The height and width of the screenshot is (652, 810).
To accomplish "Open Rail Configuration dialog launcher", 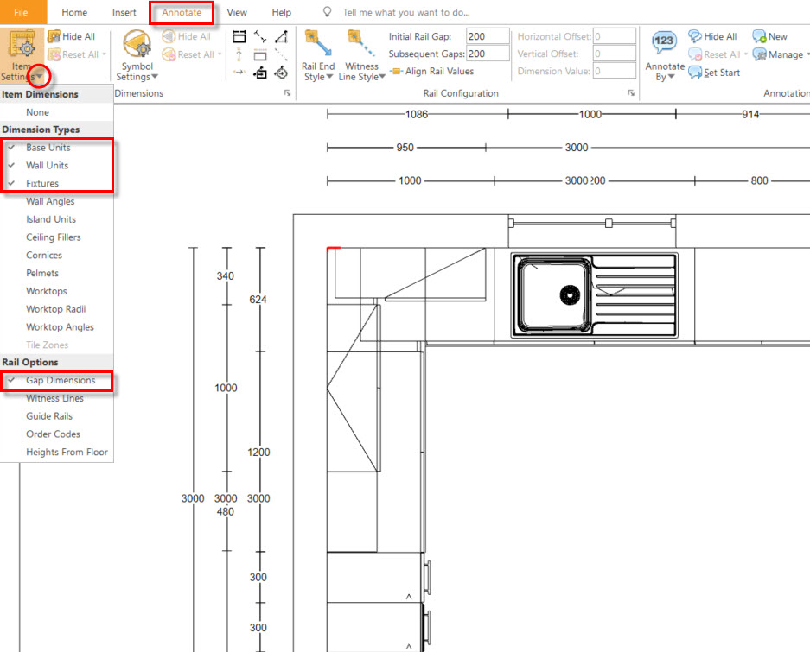I will (x=631, y=93).
